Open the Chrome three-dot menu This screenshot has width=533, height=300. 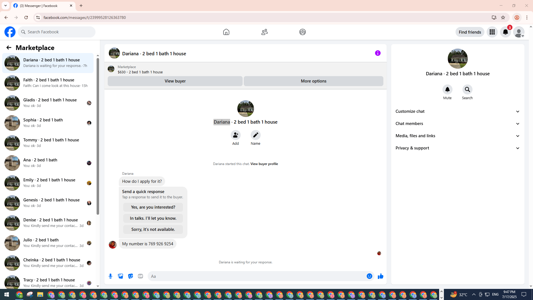point(527,17)
